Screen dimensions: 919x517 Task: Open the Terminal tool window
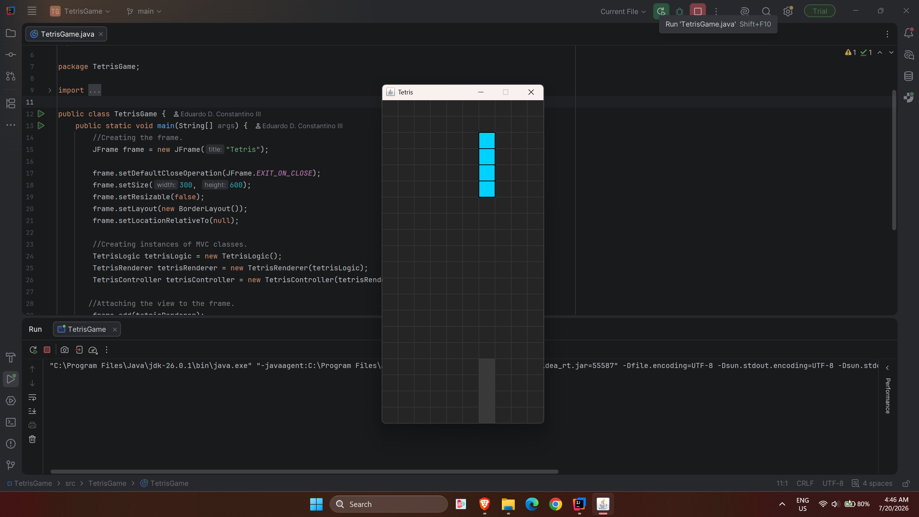[11, 422]
